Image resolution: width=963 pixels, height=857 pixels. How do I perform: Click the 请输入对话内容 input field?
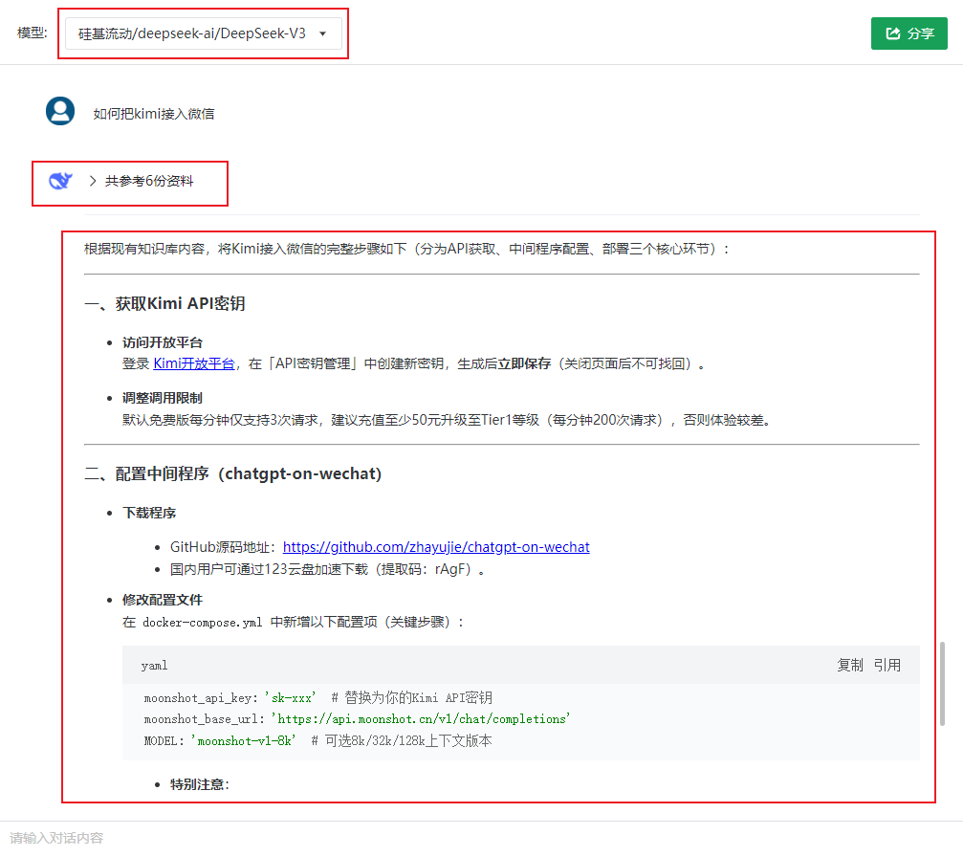coord(482,838)
